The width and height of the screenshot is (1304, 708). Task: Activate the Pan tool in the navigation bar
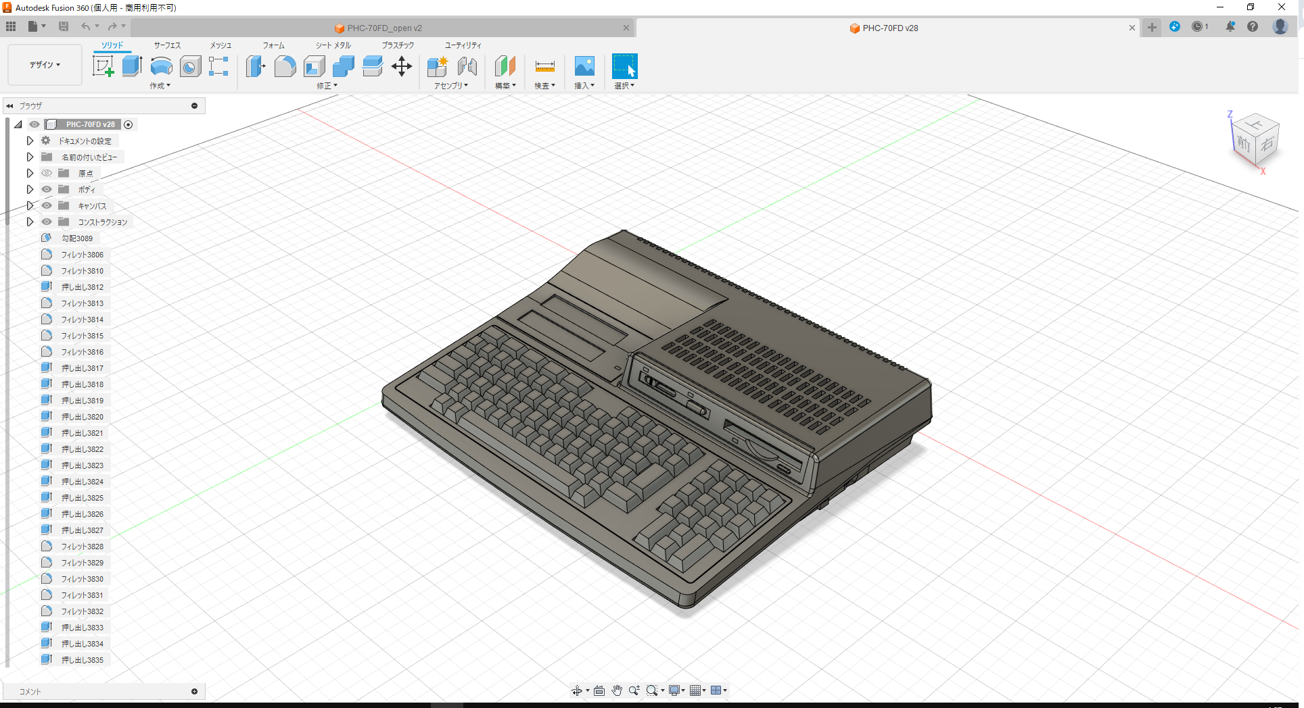point(616,690)
